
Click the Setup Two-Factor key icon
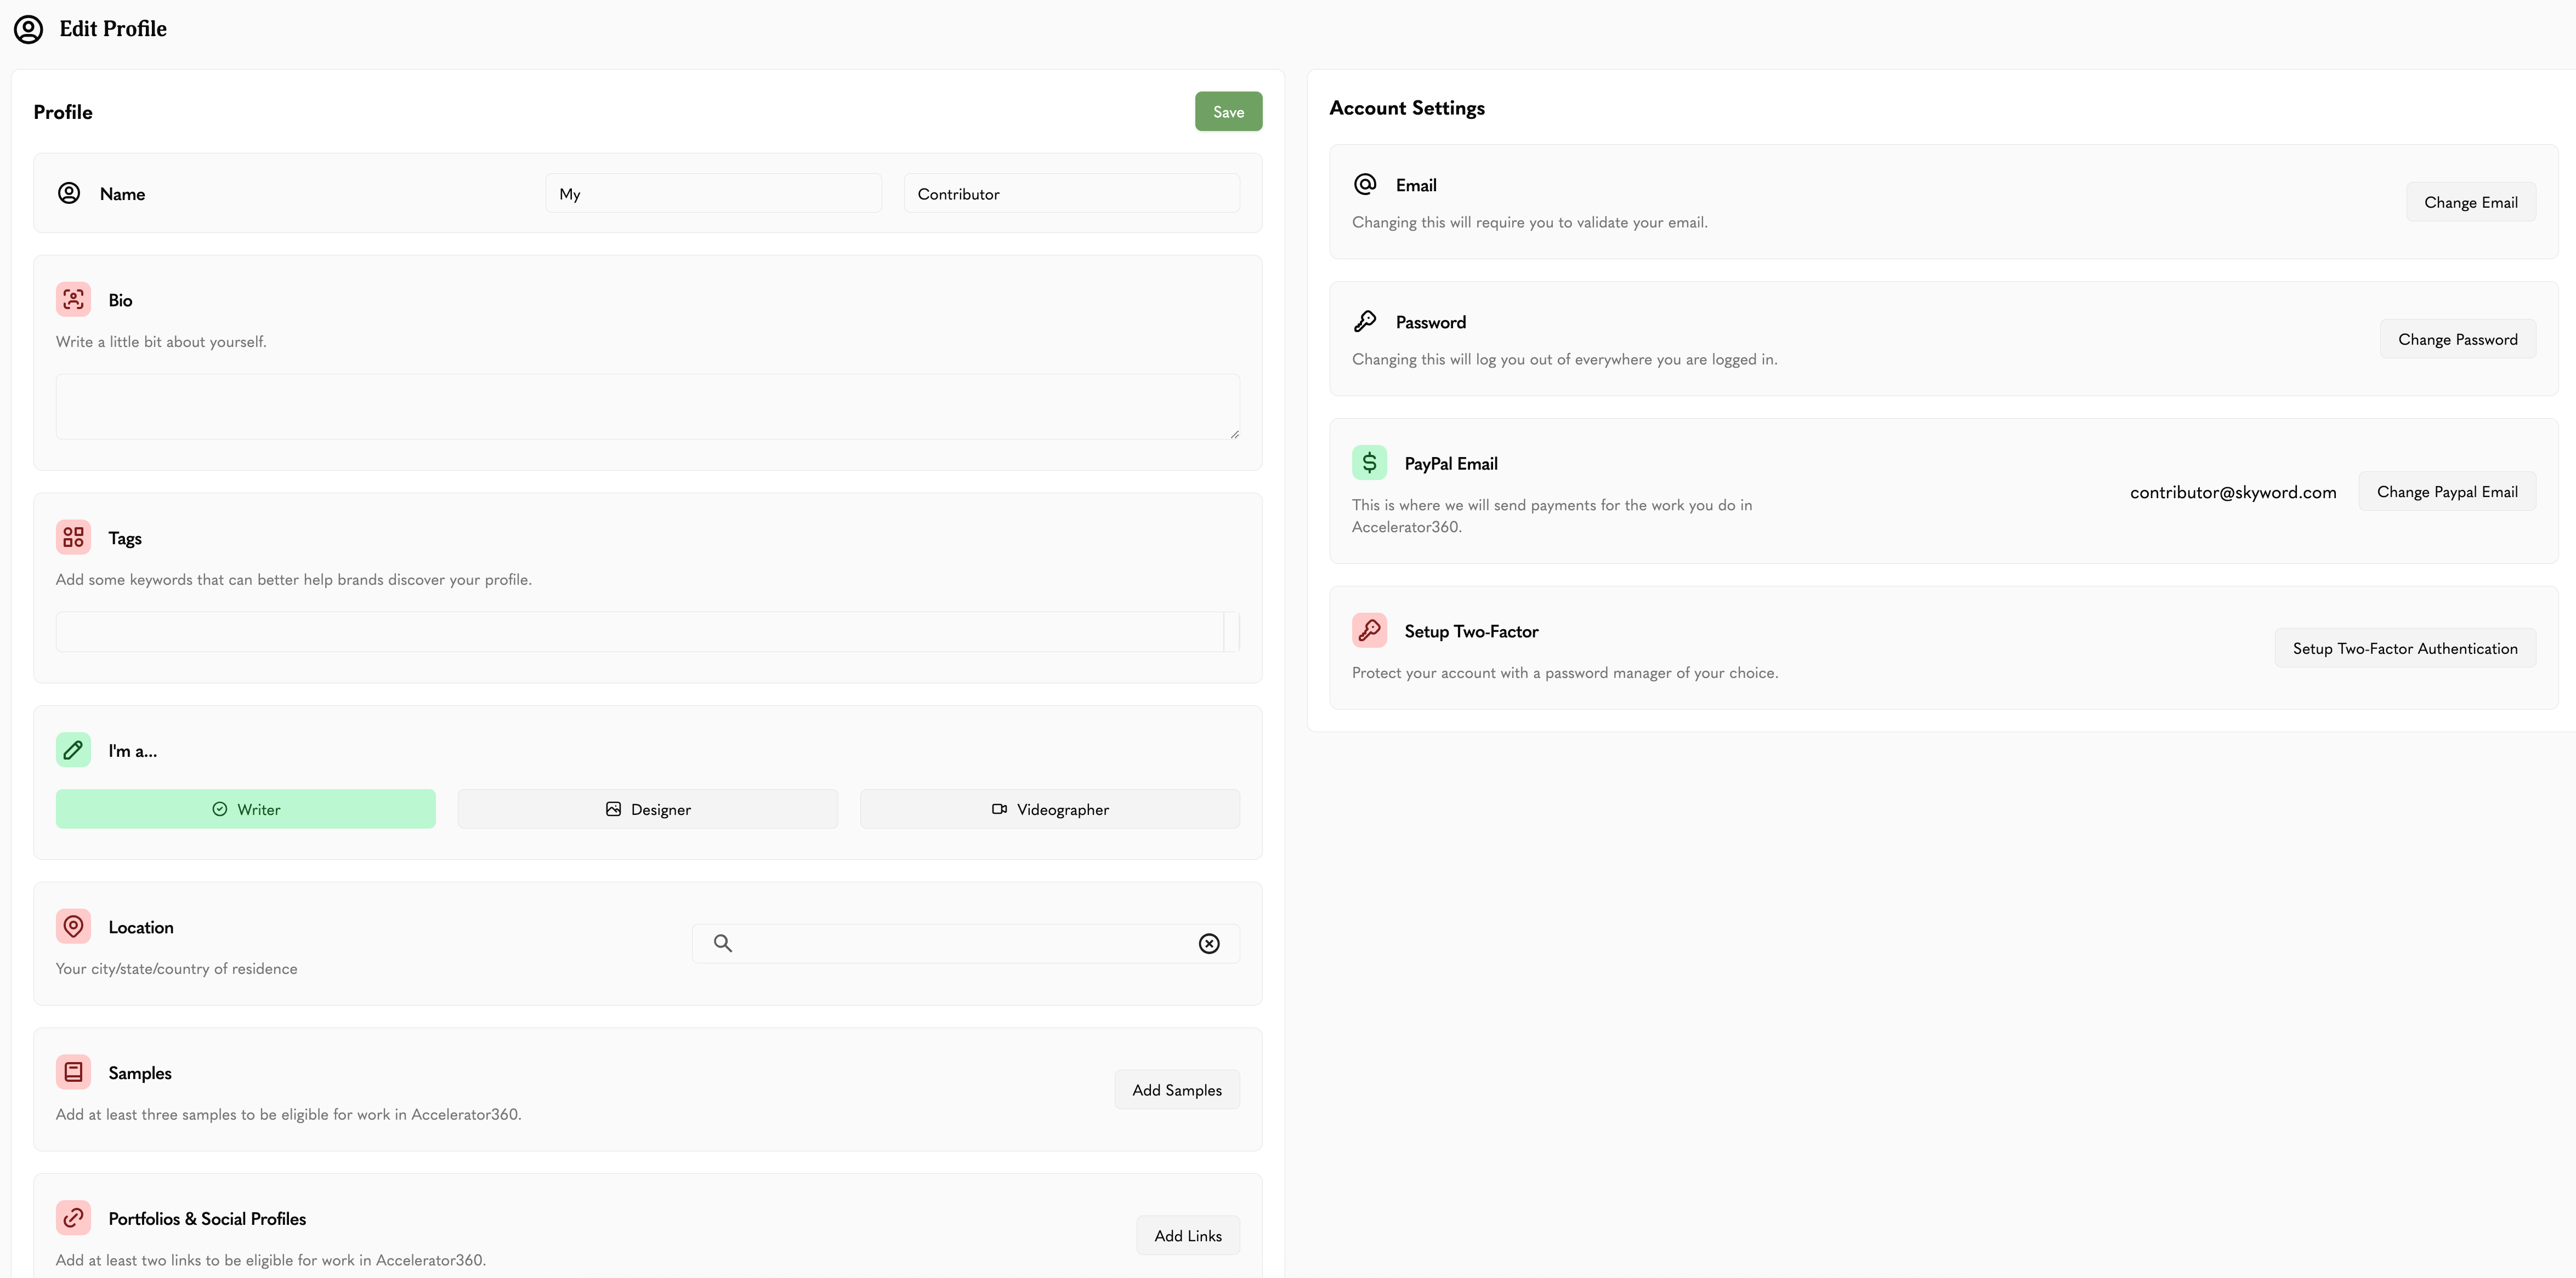coord(1368,630)
